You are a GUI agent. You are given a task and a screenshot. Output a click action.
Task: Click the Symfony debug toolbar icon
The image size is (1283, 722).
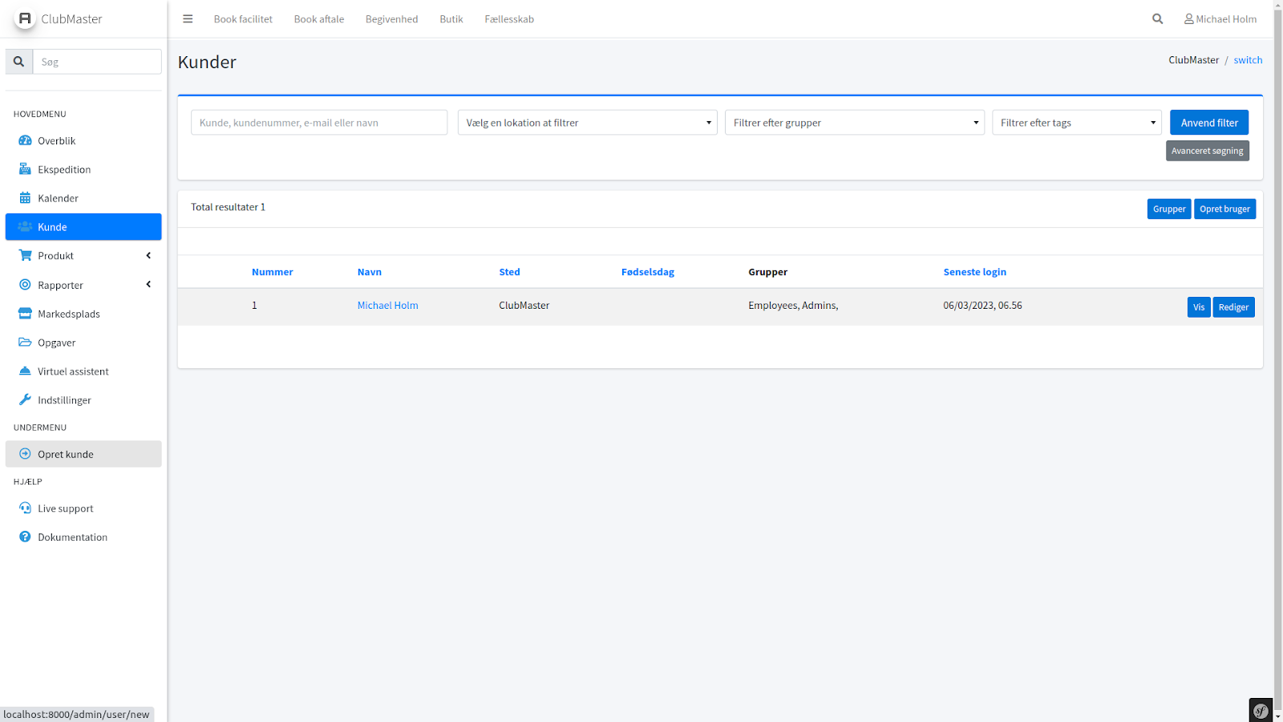1261,710
